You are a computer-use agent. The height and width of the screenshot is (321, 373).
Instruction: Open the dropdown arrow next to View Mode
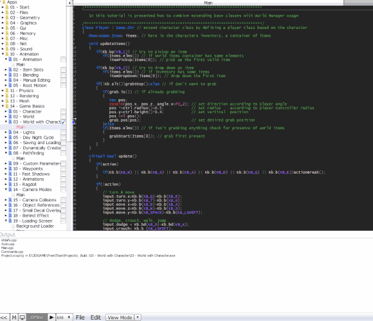pyautogui.click(x=138, y=317)
